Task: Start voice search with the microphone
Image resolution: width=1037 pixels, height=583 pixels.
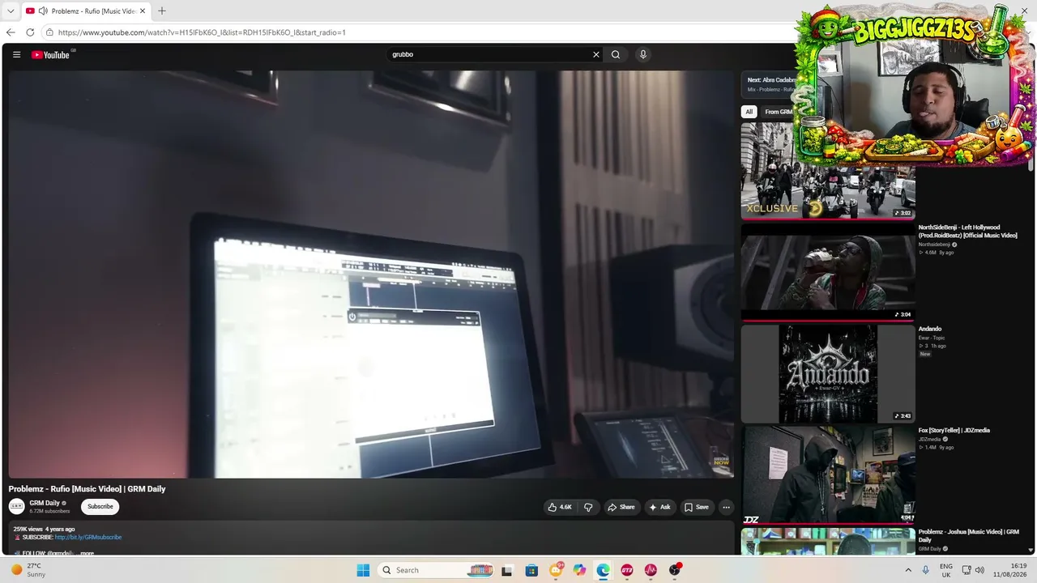Action: [643, 55]
